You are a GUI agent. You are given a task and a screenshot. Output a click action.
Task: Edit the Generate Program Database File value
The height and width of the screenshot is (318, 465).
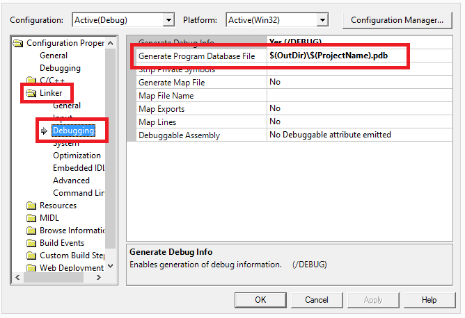(334, 56)
